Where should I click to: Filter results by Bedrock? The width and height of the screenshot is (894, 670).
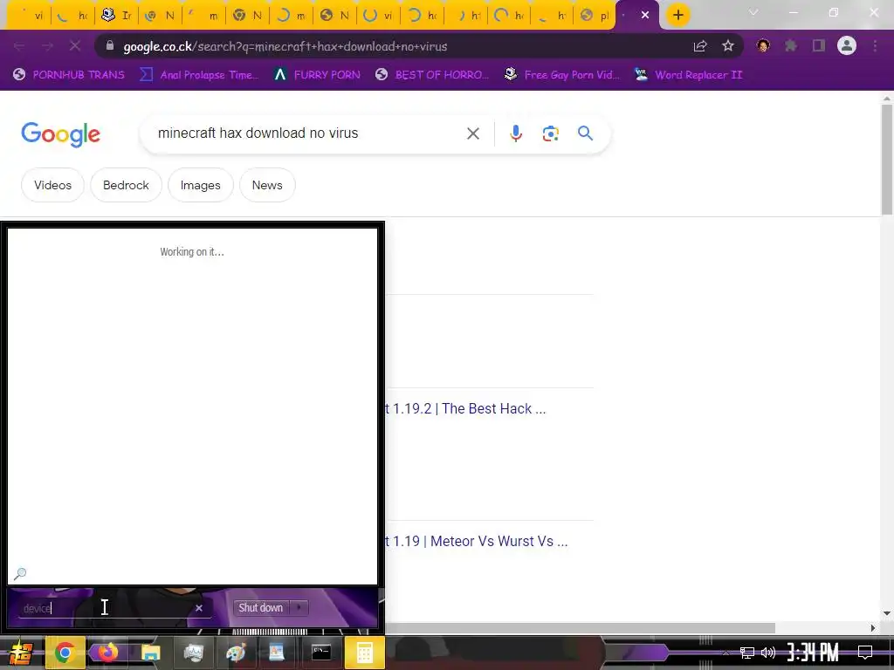coord(126,185)
